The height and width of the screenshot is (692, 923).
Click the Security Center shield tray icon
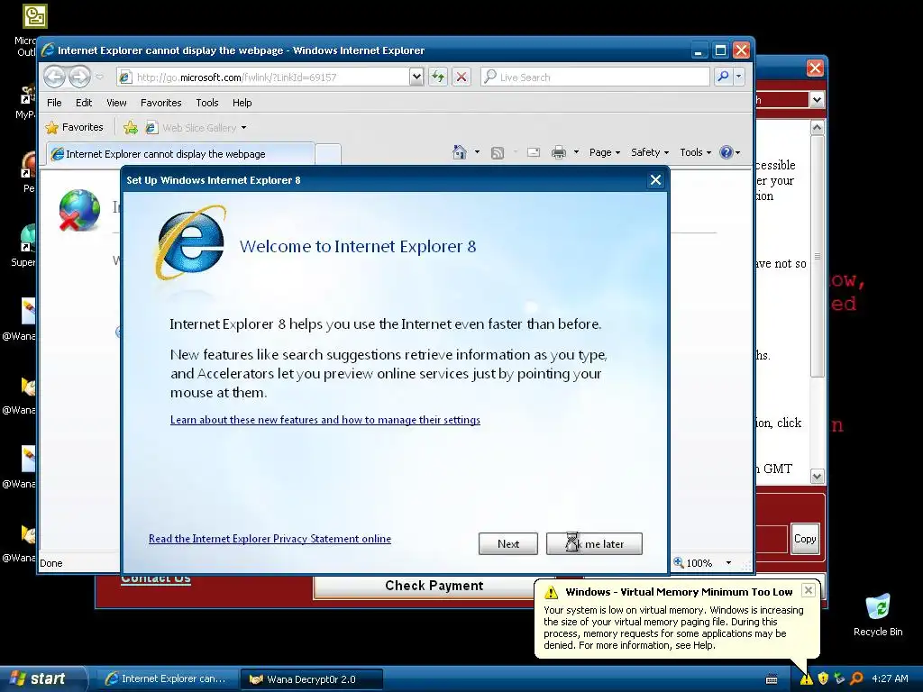coord(823,678)
